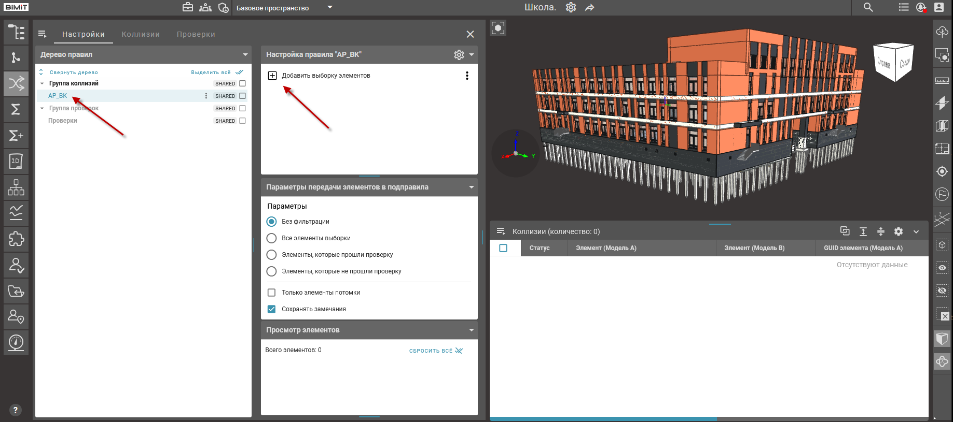Open rule settings gear icon for AP_BK

tap(459, 55)
